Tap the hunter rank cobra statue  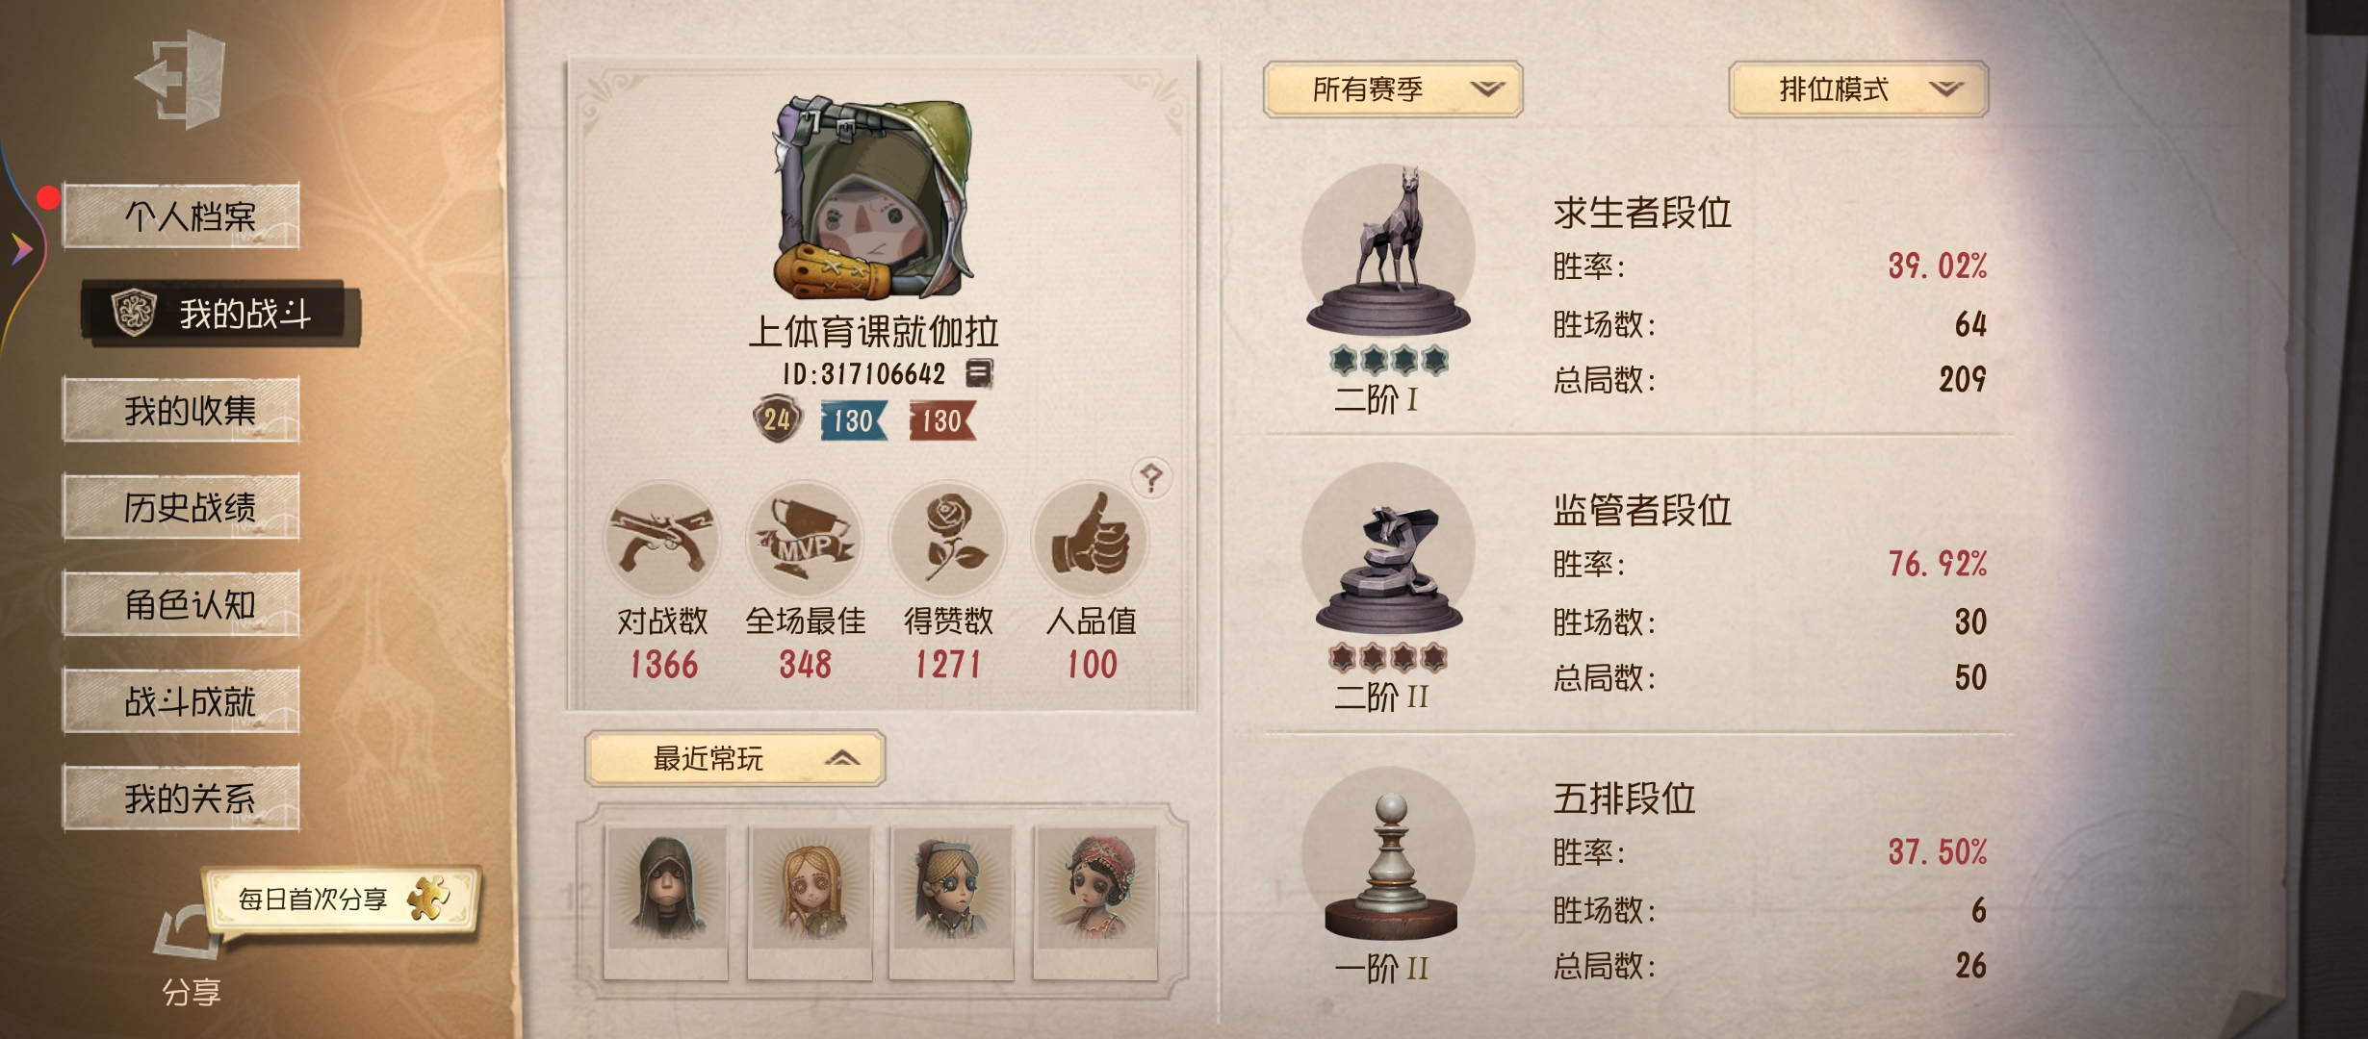coord(1388,548)
